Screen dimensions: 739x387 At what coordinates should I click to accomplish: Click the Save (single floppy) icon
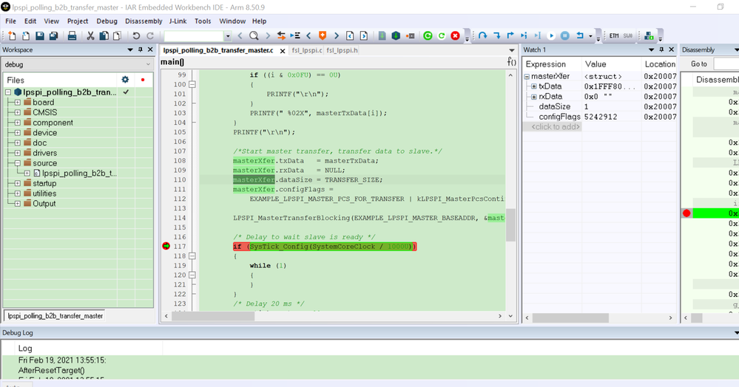point(40,35)
